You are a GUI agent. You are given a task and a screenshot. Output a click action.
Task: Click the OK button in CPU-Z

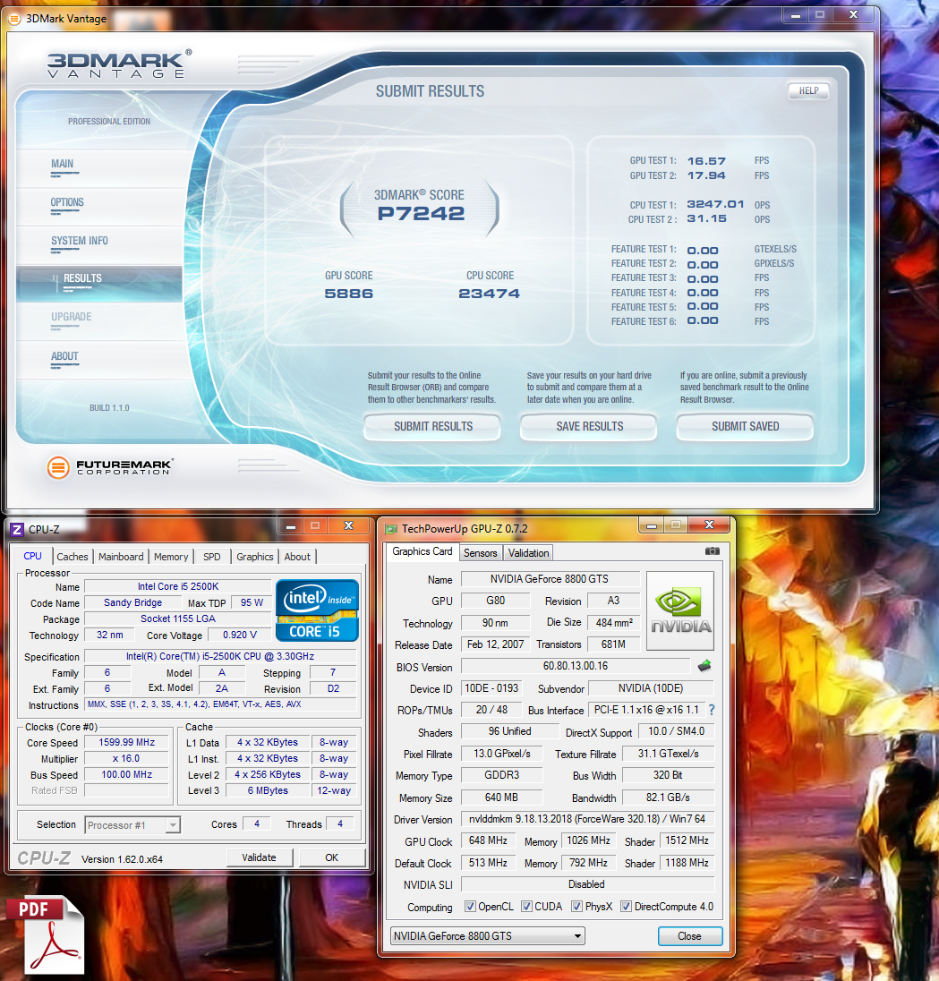click(x=332, y=857)
